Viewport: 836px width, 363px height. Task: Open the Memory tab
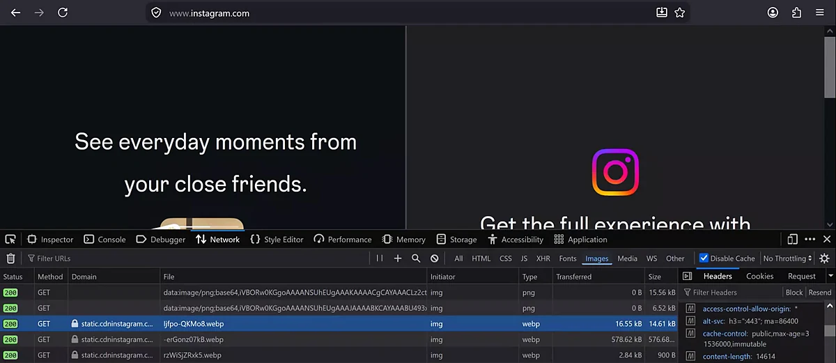pos(404,239)
